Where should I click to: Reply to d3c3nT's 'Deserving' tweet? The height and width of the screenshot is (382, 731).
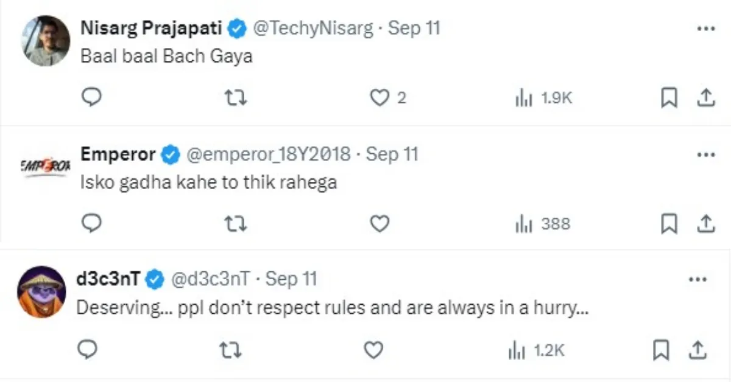tap(88, 350)
